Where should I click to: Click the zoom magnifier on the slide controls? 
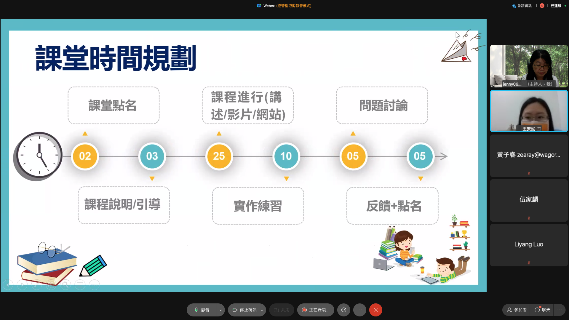(x=65, y=285)
